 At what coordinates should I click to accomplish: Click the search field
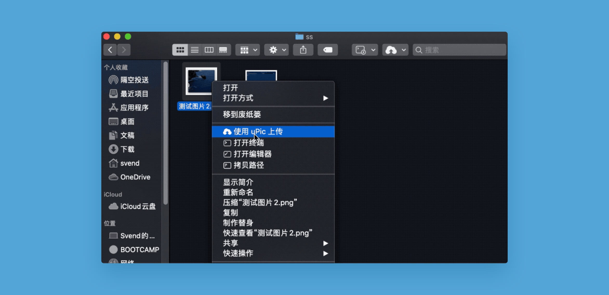point(459,50)
